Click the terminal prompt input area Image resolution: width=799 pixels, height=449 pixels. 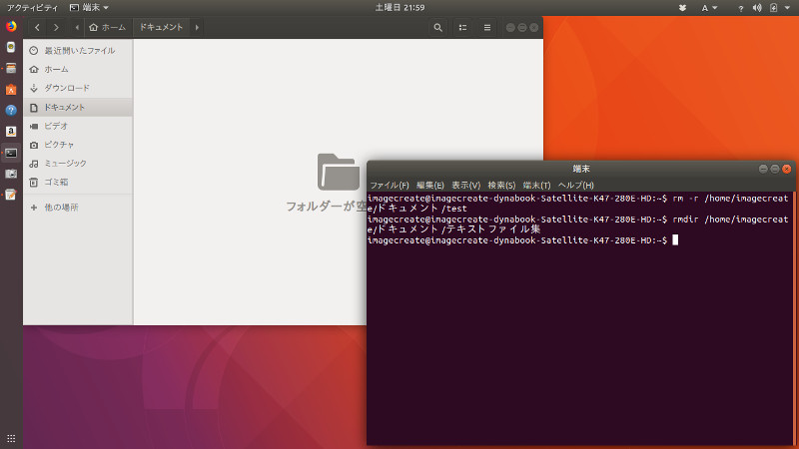coord(675,239)
